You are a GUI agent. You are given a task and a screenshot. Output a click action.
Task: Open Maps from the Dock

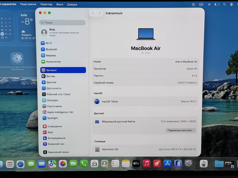point(52,164)
